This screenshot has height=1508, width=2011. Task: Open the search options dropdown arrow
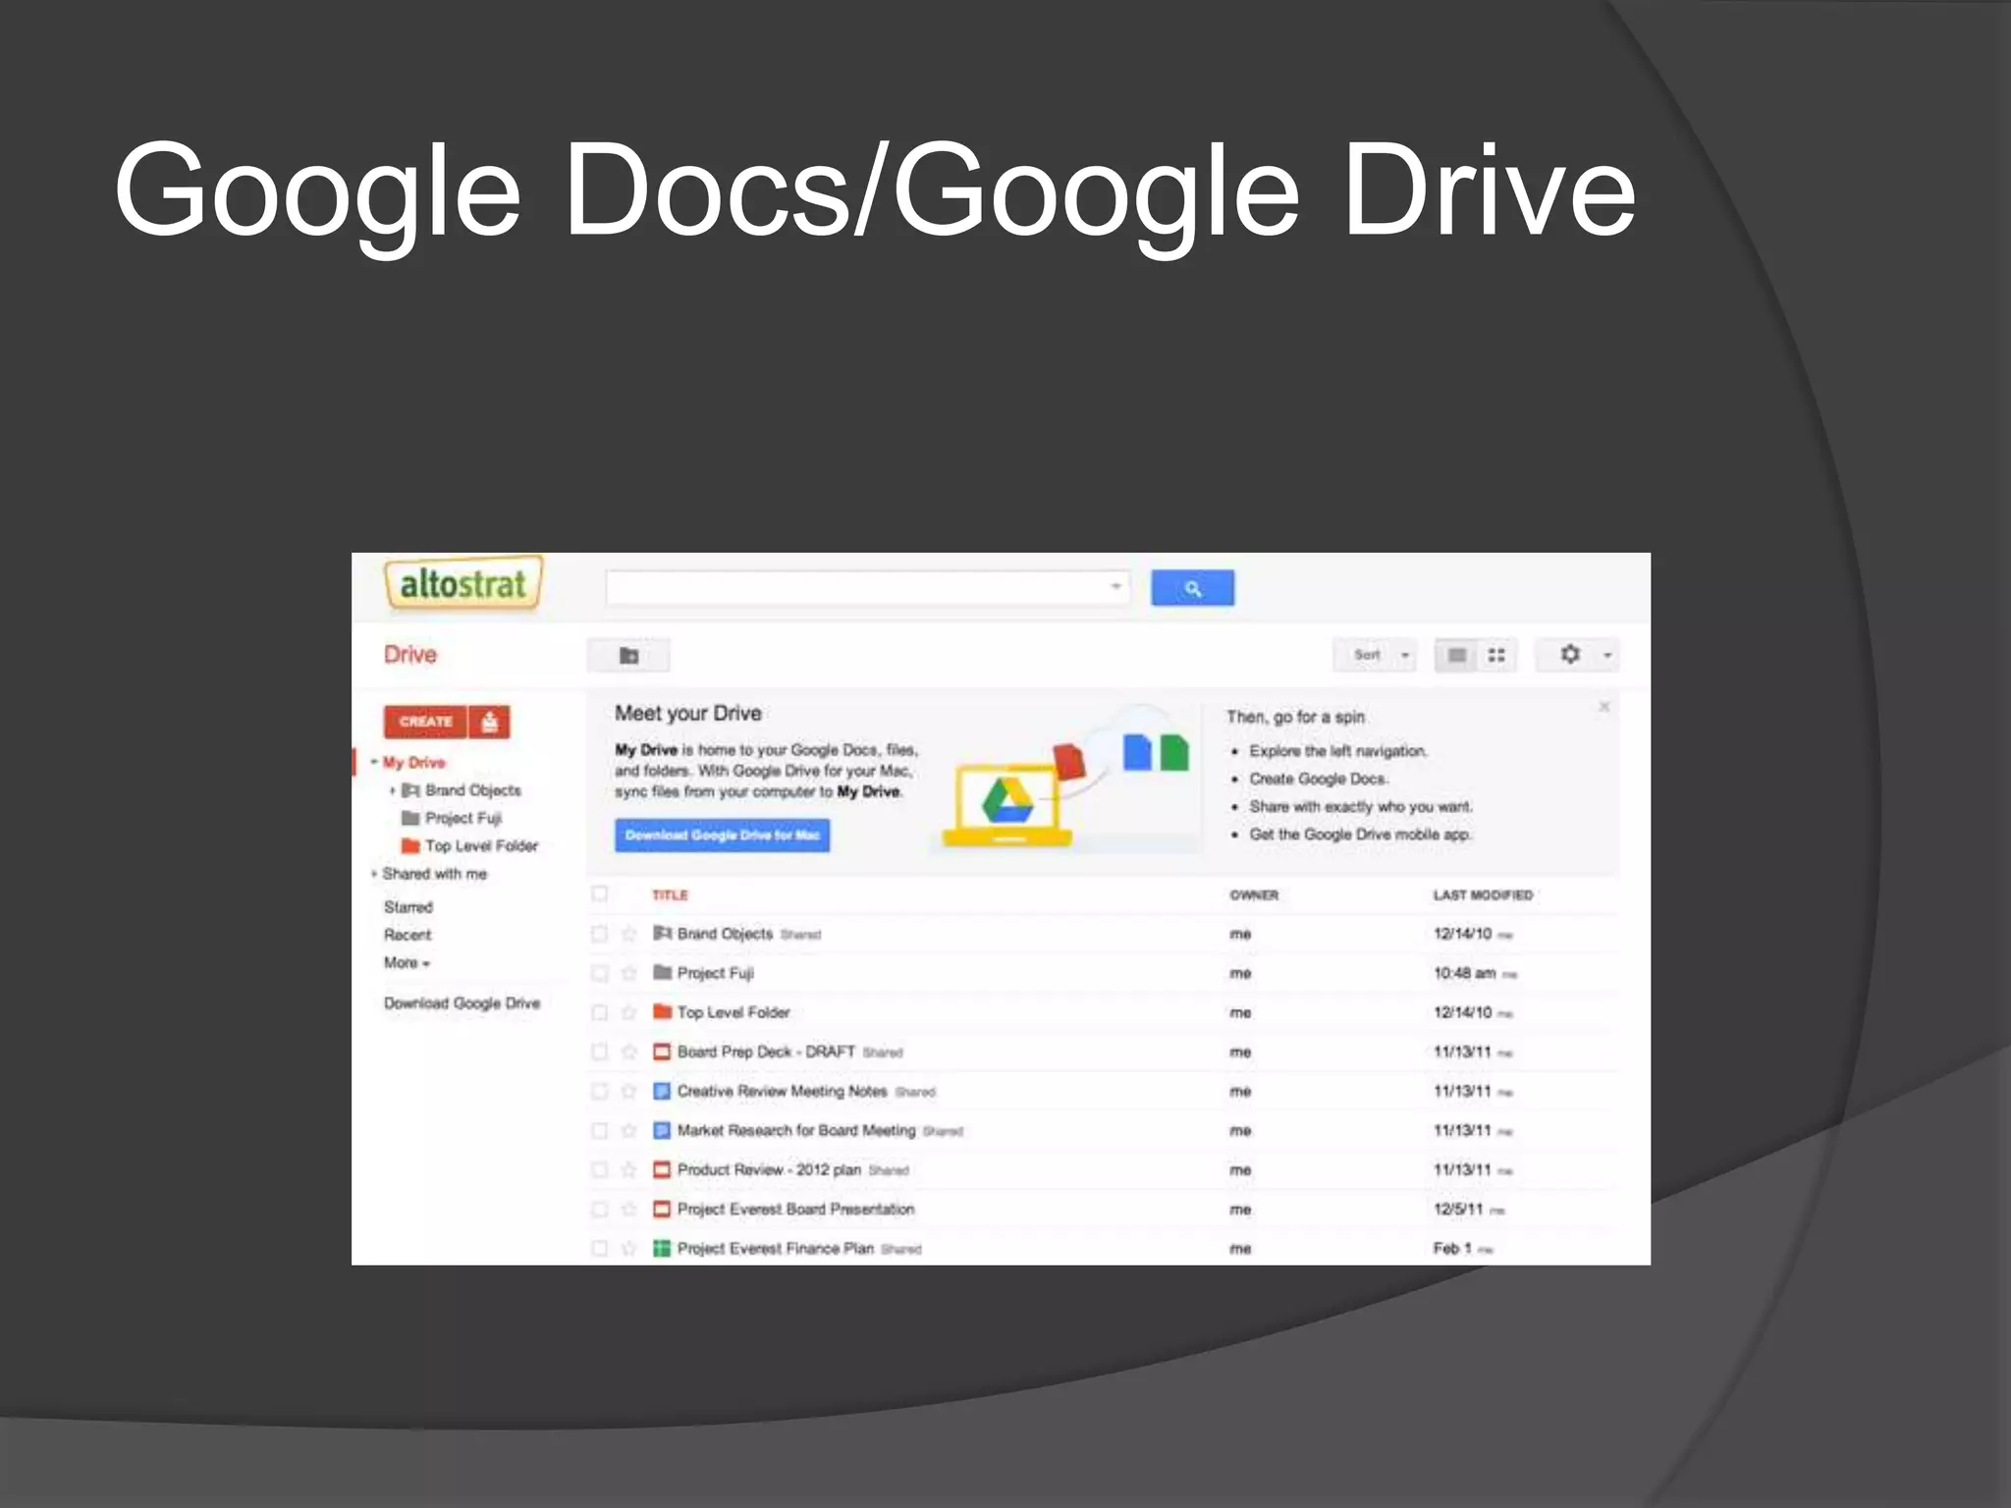1115,587
